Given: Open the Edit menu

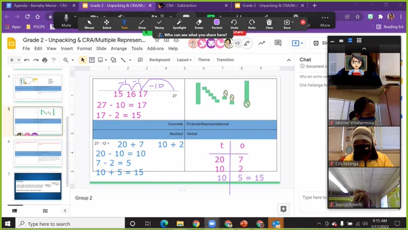Looking at the screenshot, I should pos(38,49).
